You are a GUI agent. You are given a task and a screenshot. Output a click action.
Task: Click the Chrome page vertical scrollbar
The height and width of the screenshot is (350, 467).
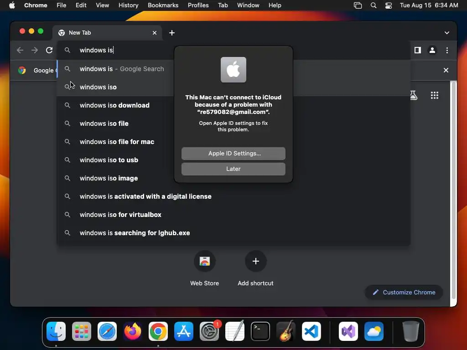pos(454,190)
